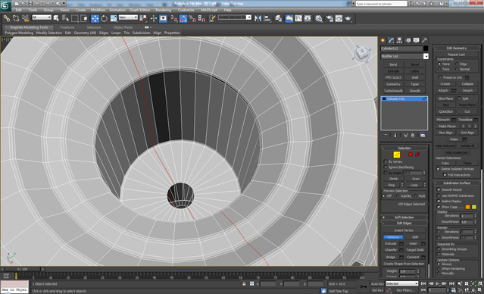Toggle the Angle Snap icon
484x294 pixels.
[x=183, y=18]
